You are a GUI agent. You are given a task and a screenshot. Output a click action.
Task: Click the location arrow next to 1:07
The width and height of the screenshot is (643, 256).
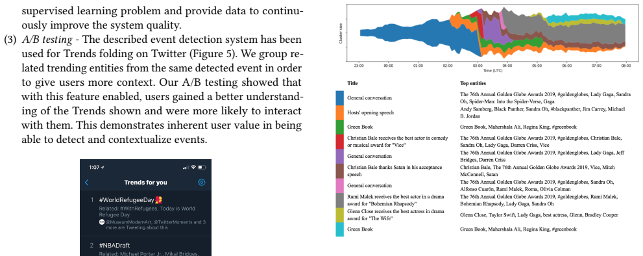pos(103,167)
